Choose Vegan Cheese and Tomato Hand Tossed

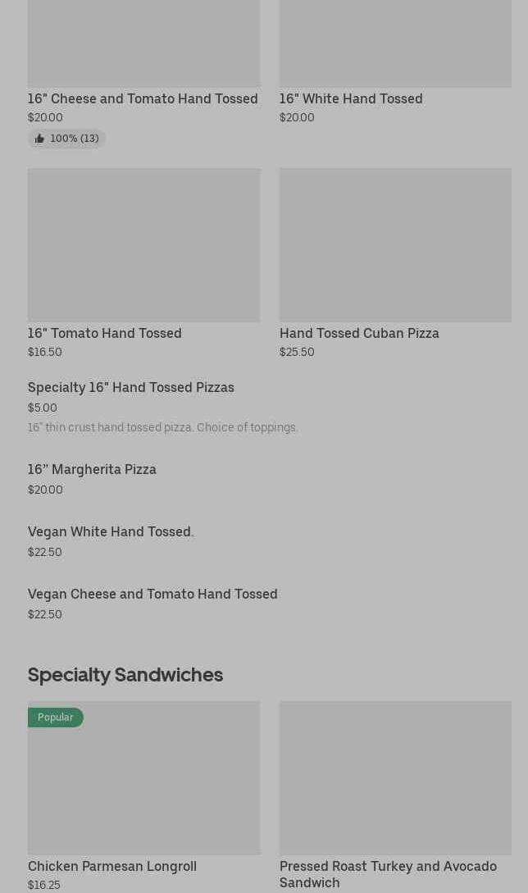[x=152, y=594]
